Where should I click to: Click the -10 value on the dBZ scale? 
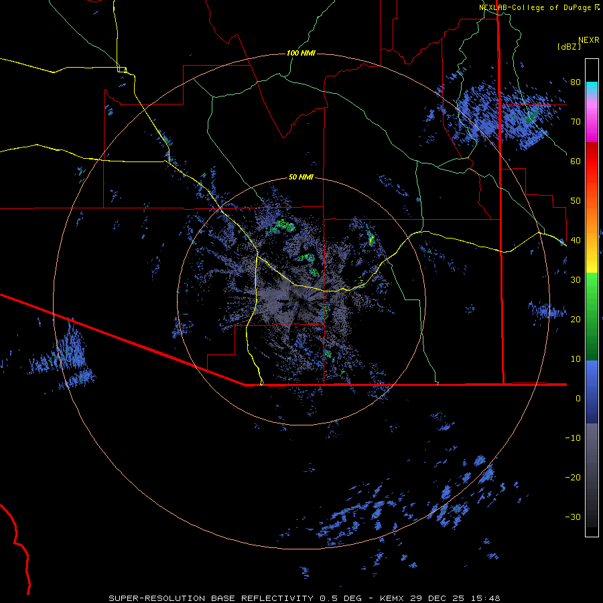coord(573,438)
